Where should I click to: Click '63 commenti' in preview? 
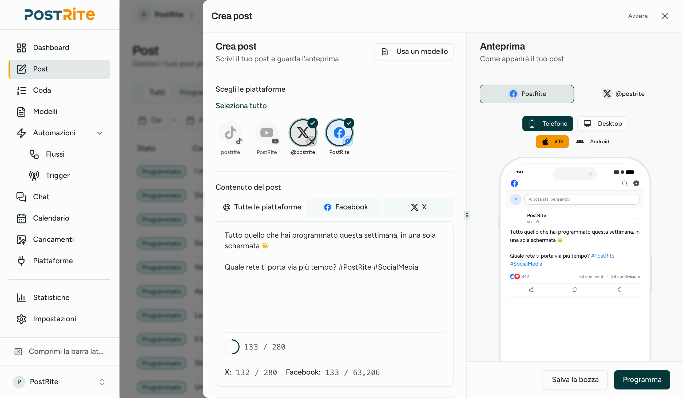[592, 277]
